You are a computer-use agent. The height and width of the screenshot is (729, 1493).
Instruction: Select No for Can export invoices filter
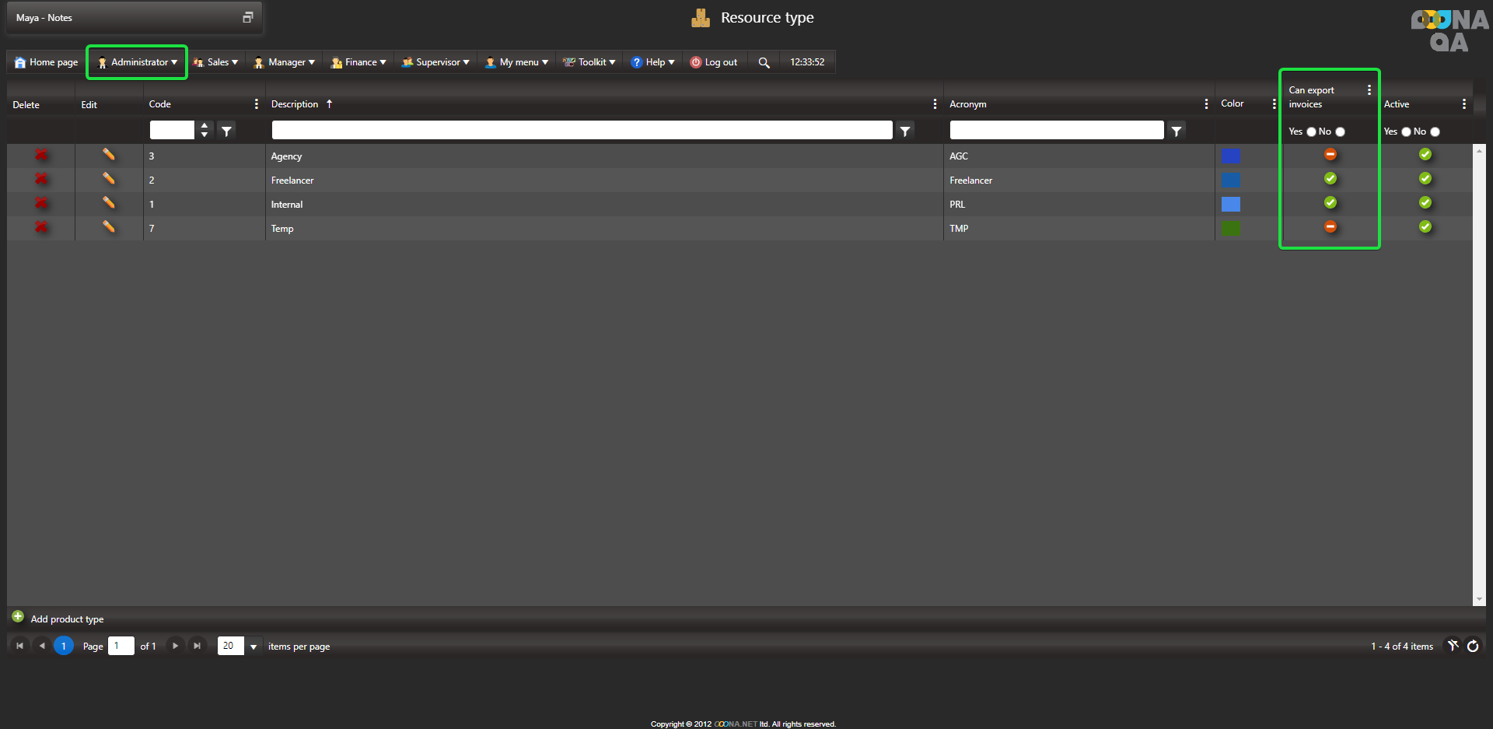click(1340, 132)
